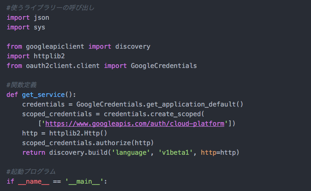Click the 'import sys' line
Image resolution: width=311 pixels, height=191 pixels.
click(26, 28)
